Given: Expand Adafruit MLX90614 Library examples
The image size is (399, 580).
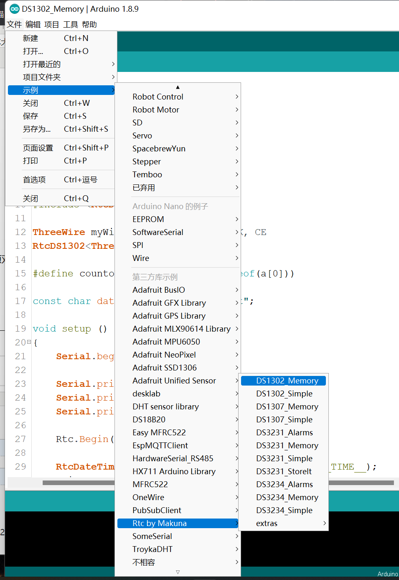Looking at the screenshot, I should tap(178, 329).
